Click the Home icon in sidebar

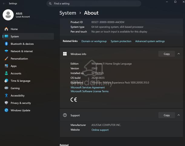tap(6, 29)
